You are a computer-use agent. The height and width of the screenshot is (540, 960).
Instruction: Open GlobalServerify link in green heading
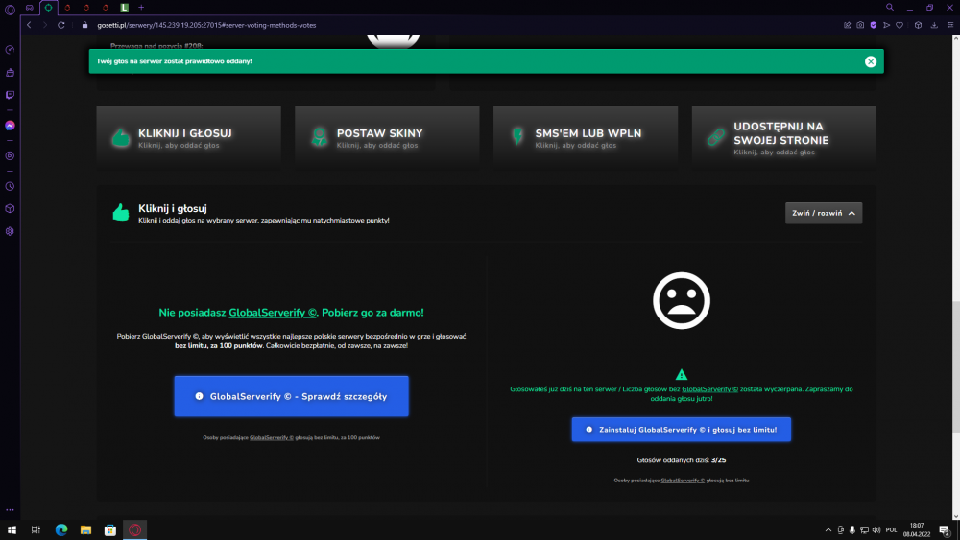point(273,313)
